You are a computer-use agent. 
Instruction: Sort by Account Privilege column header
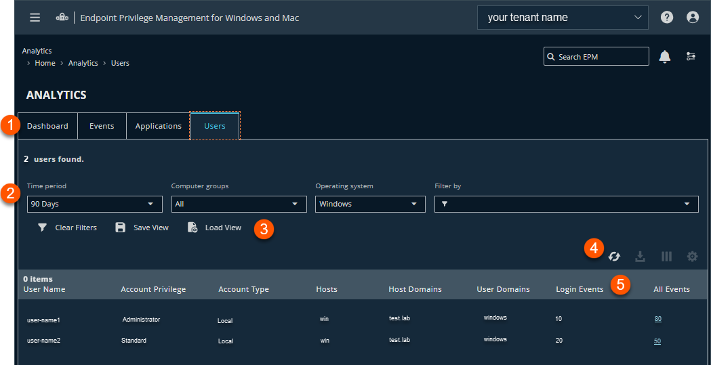tap(153, 289)
